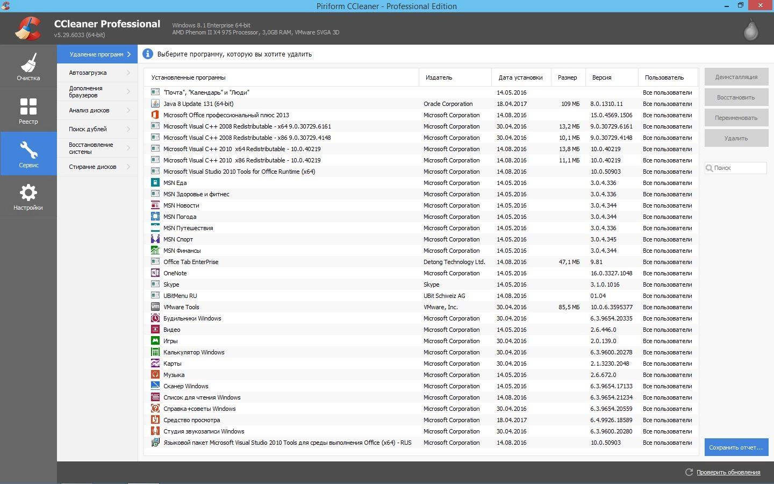This screenshot has width=774, height=484.
Task: Open the Восстановление системы tab
Action: 97,148
